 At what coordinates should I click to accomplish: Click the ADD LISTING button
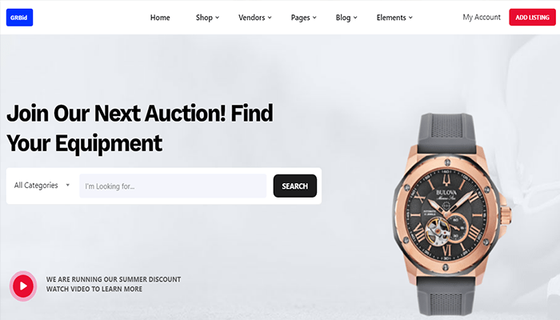(x=532, y=17)
